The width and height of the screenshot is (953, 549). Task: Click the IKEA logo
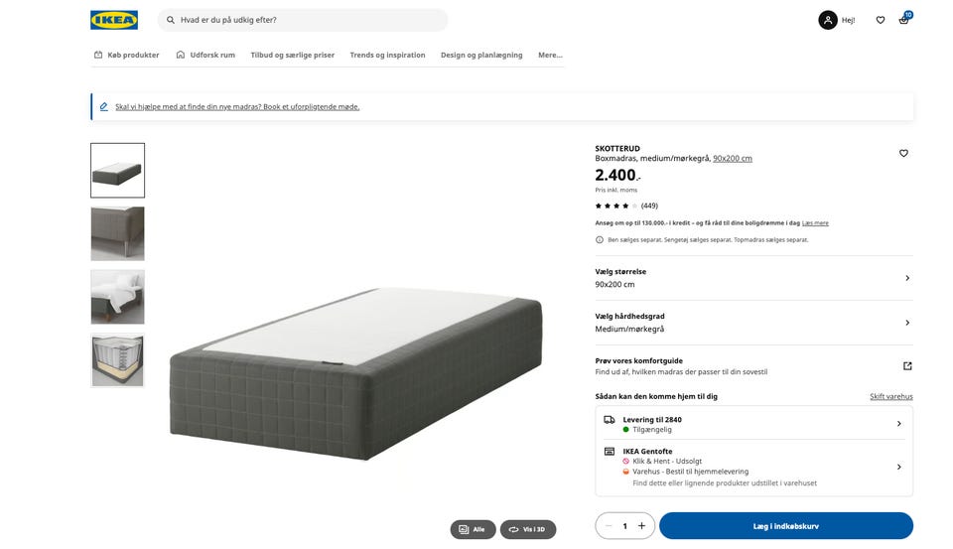114,20
